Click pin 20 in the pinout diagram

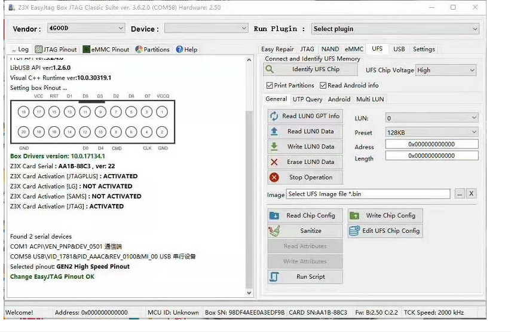[x=23, y=132]
